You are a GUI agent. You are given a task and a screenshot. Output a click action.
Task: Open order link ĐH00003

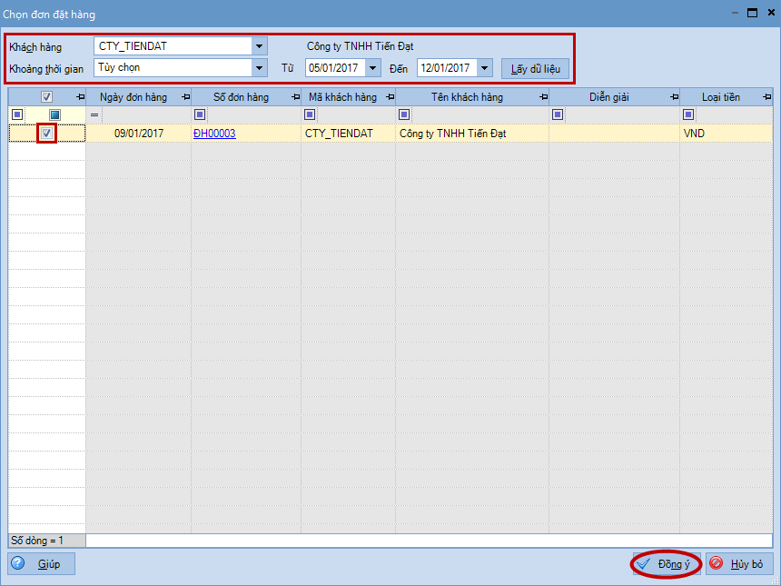point(214,134)
